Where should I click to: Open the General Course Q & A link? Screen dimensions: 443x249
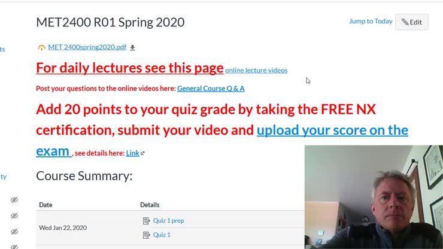(x=211, y=89)
